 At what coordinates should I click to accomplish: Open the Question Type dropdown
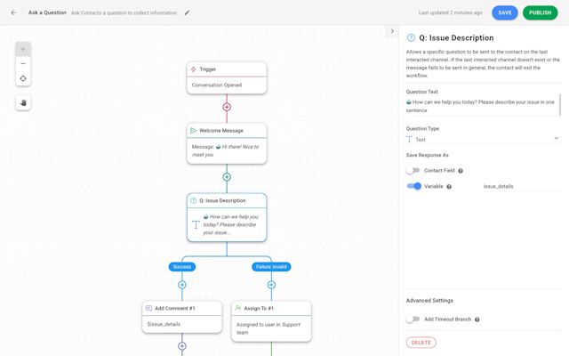(483, 139)
